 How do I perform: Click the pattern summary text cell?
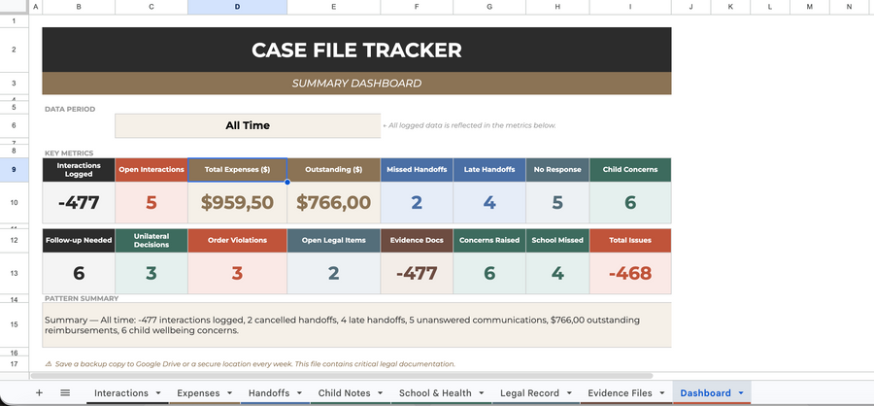click(356, 325)
